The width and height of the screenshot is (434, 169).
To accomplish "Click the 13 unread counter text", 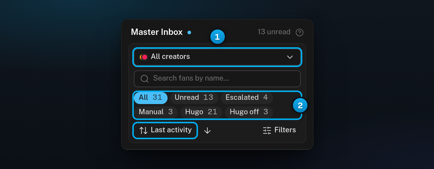I will pos(274,32).
